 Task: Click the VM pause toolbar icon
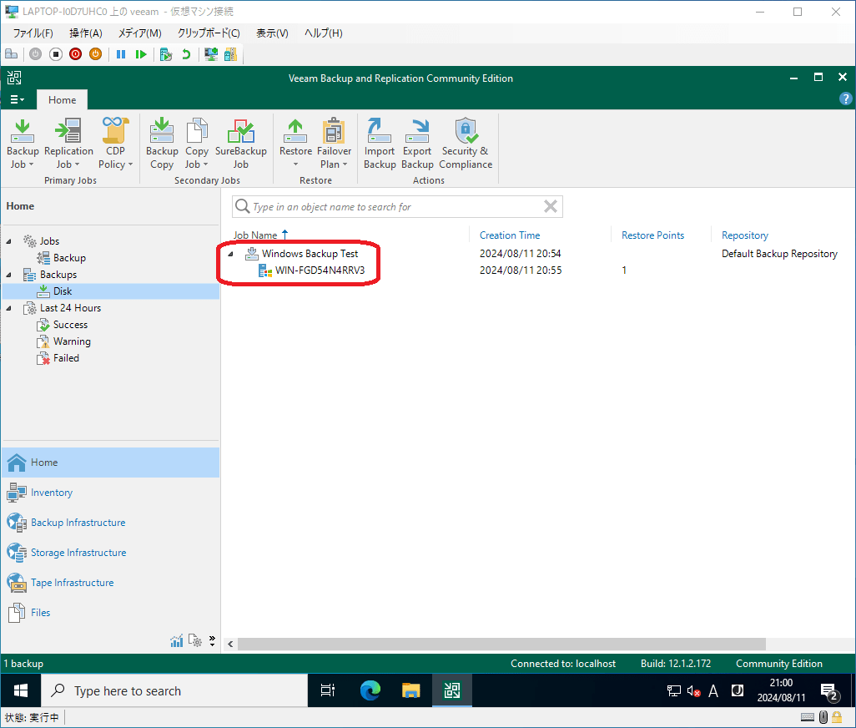tap(121, 54)
